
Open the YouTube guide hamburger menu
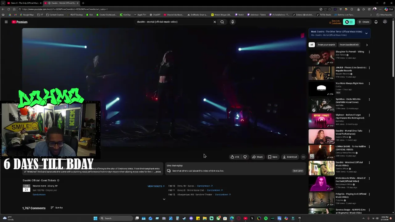[6, 22]
